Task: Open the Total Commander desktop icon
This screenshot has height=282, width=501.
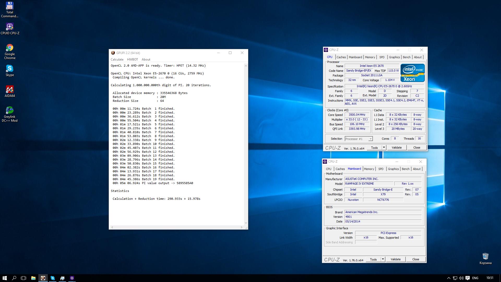Action: click(10, 10)
